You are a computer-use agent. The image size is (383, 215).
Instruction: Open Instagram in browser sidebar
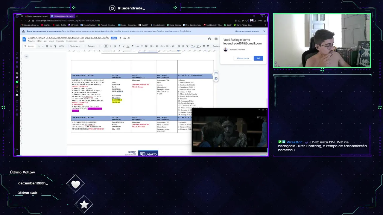pos(17,86)
